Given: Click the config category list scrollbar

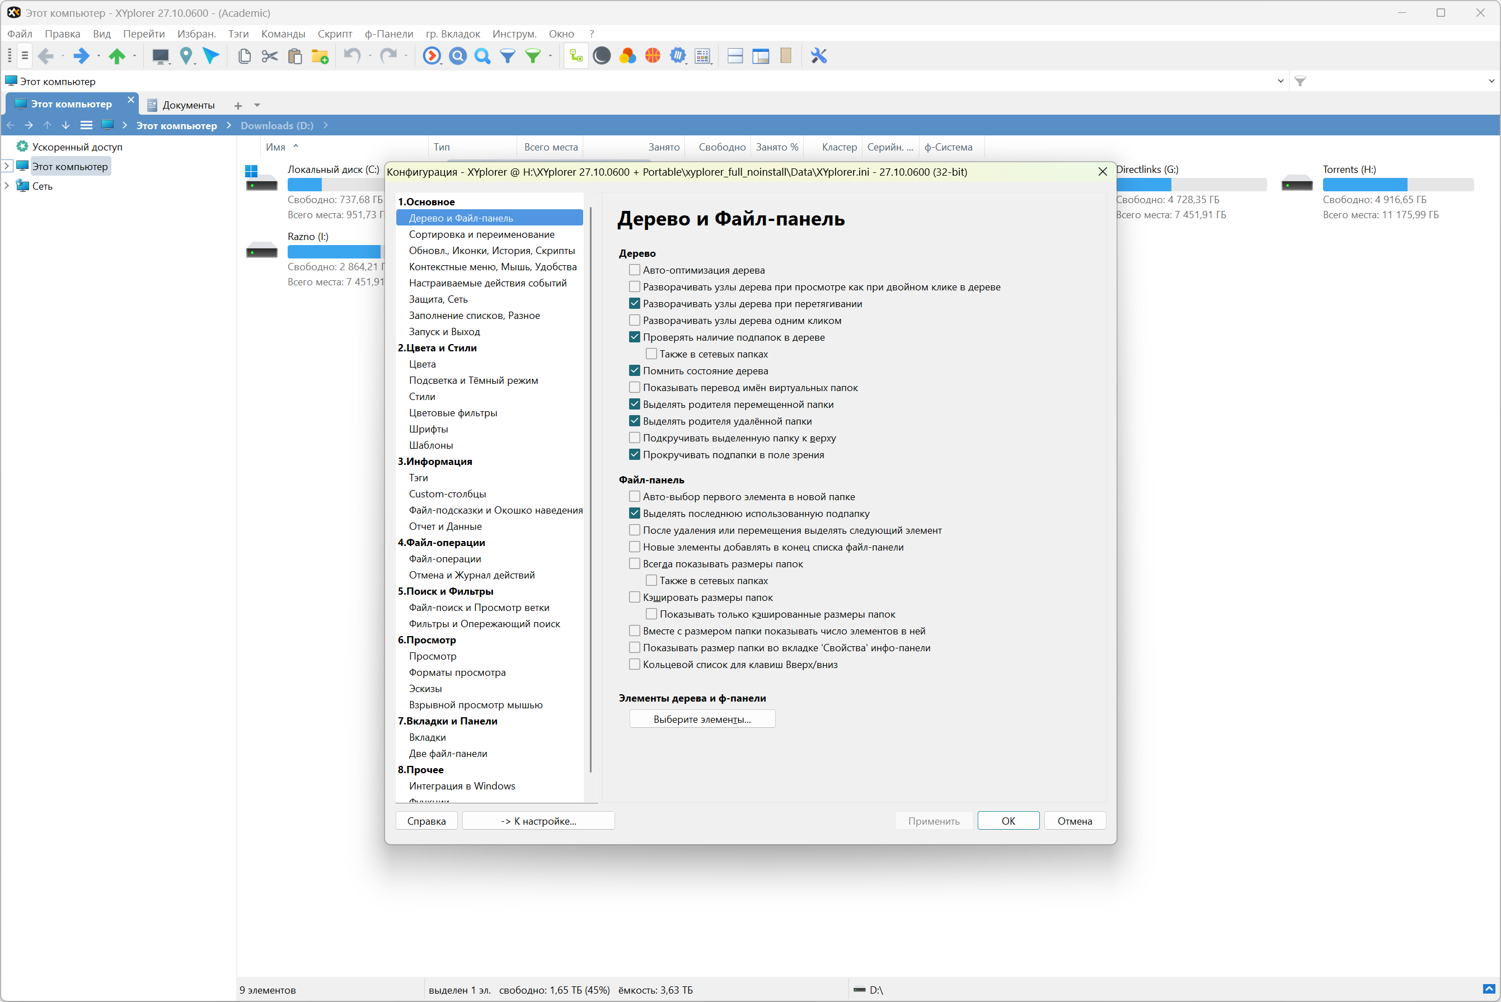Looking at the screenshot, I should point(590,489).
